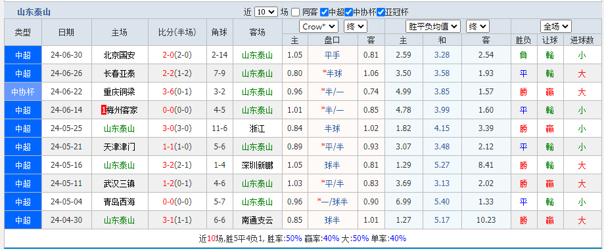604x249 pixels.
Task: Open the 全场 dropdown
Action: pyautogui.click(x=555, y=26)
